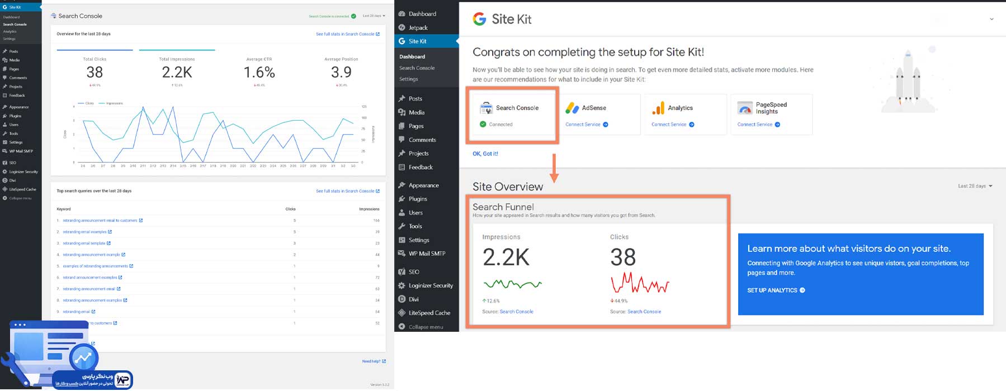This screenshot has width=1006, height=391.
Task: Click SET UP ANALYTICS in blue banner
Action: click(x=776, y=290)
